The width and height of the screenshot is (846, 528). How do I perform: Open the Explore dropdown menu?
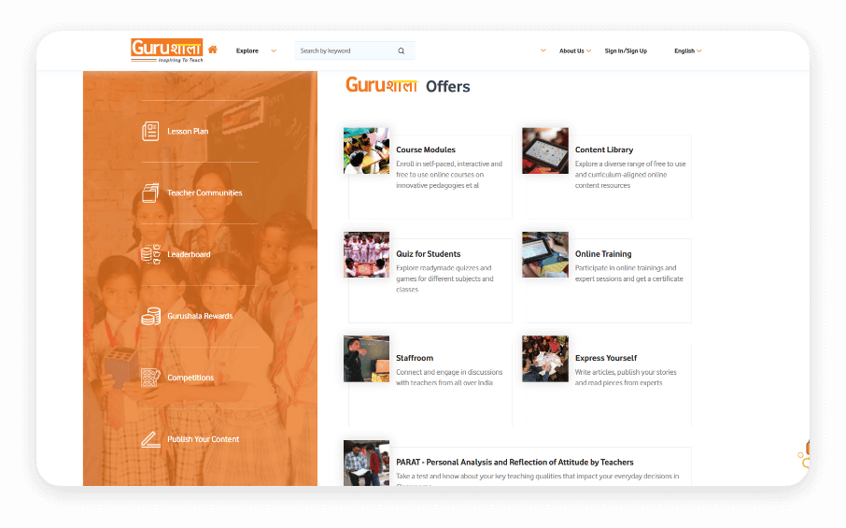pos(247,50)
